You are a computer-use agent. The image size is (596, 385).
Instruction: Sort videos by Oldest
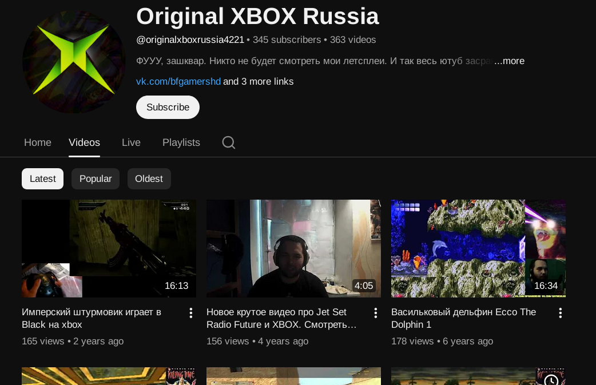click(x=149, y=178)
